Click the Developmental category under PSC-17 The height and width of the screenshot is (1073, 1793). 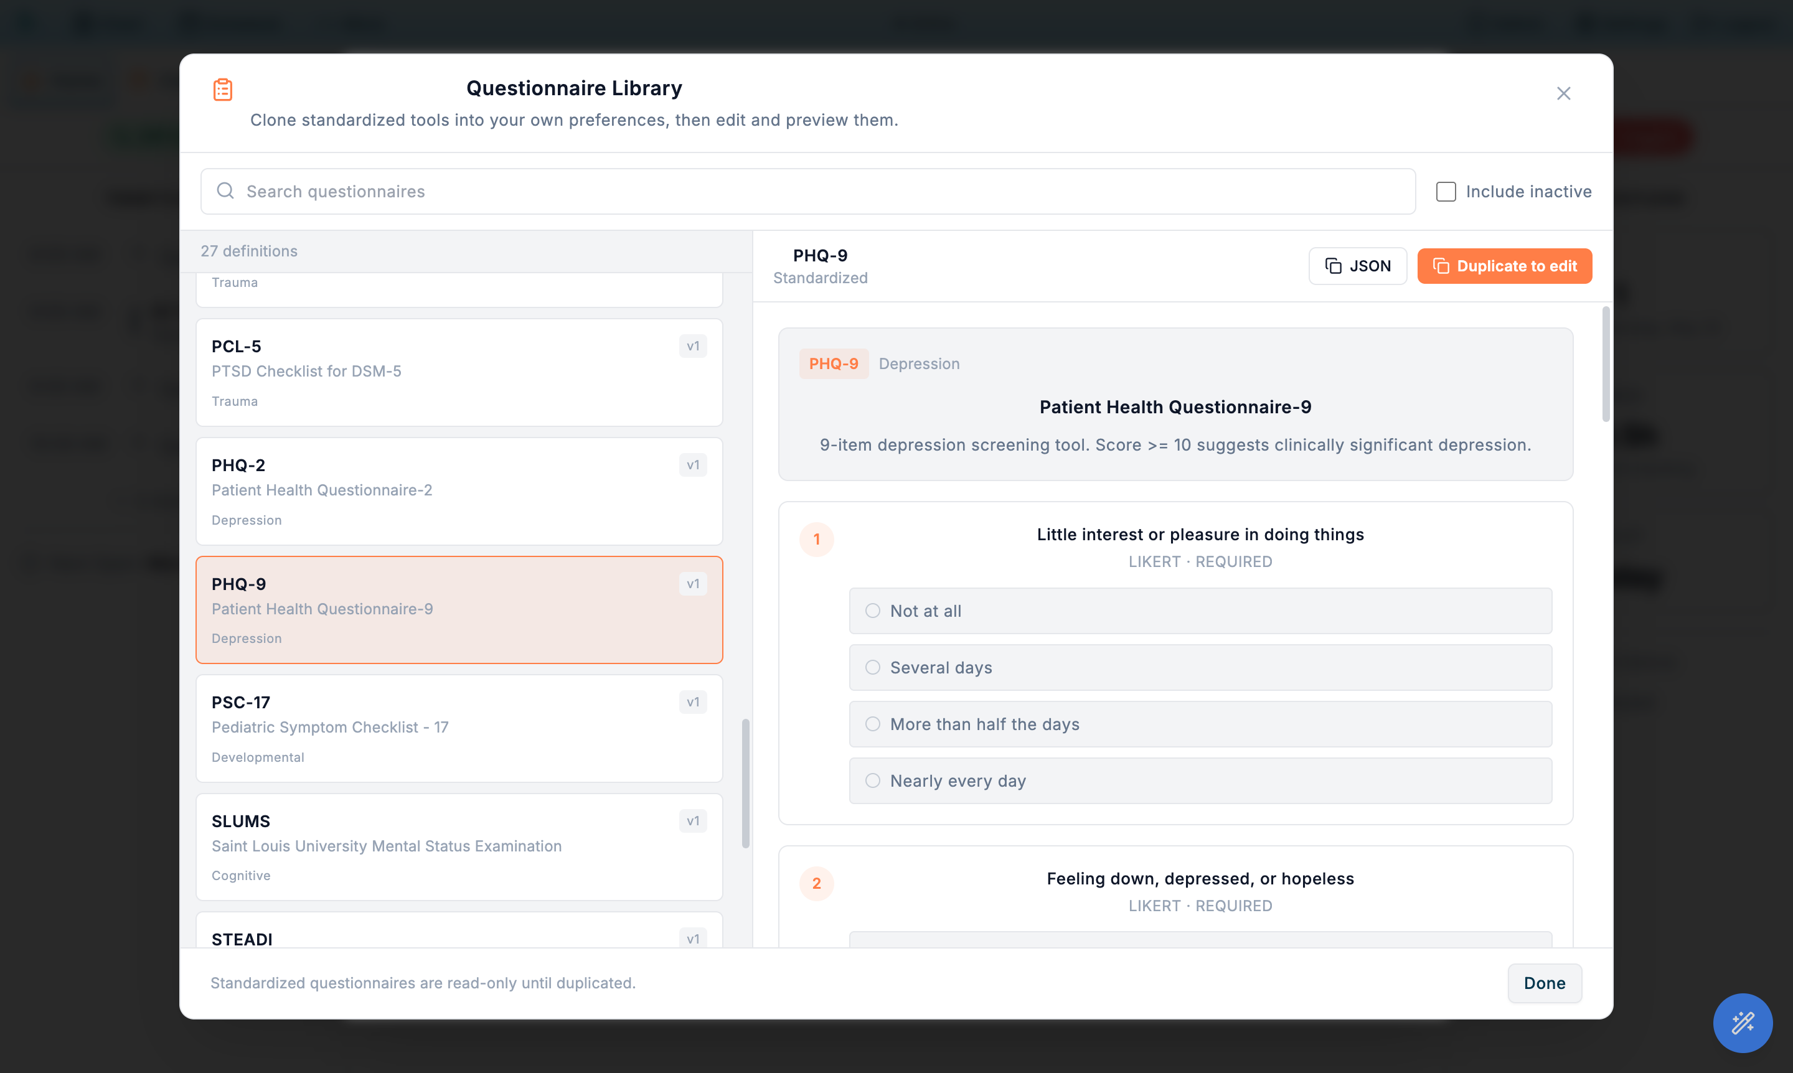258,757
